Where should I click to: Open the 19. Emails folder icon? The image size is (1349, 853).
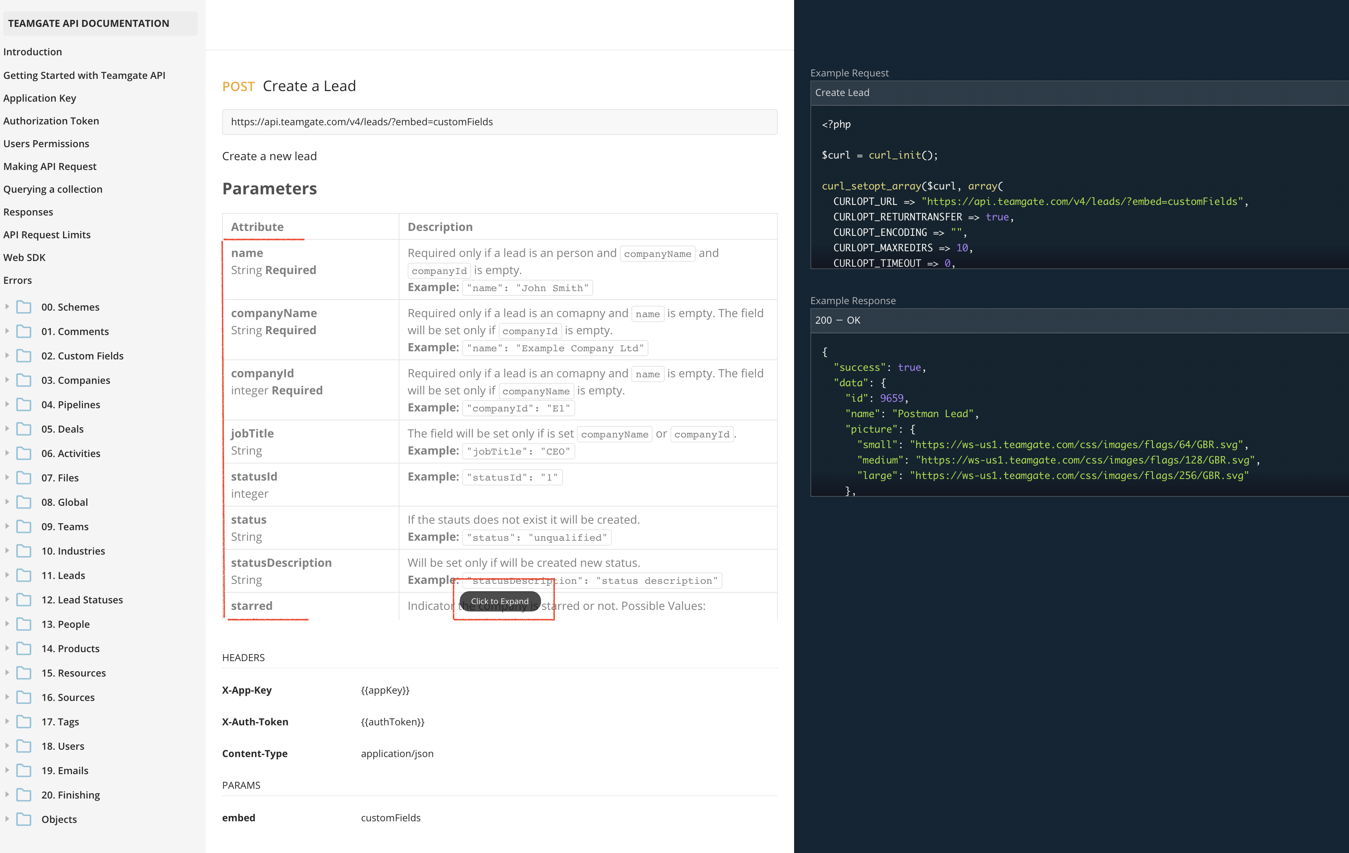(x=24, y=770)
